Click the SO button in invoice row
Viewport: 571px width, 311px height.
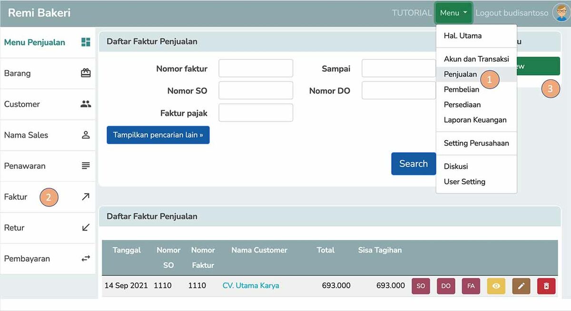click(421, 286)
